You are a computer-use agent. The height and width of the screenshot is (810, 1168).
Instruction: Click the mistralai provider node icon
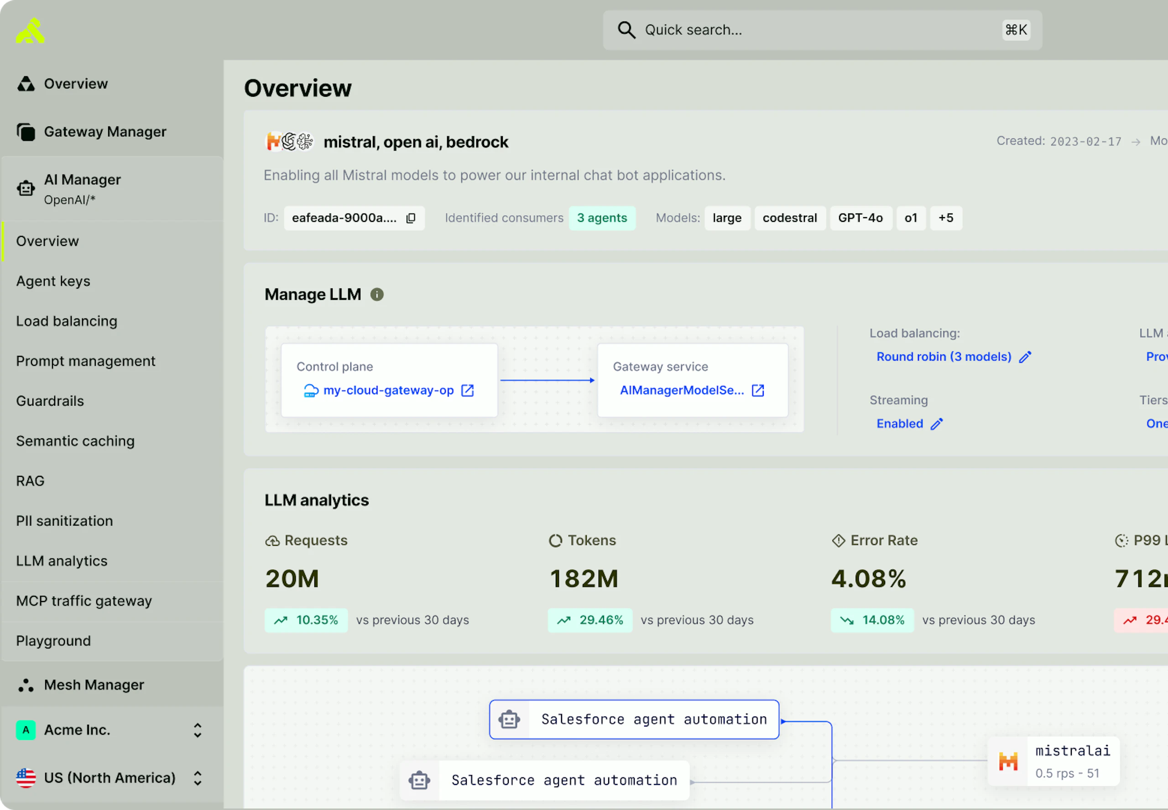pyautogui.click(x=1008, y=761)
